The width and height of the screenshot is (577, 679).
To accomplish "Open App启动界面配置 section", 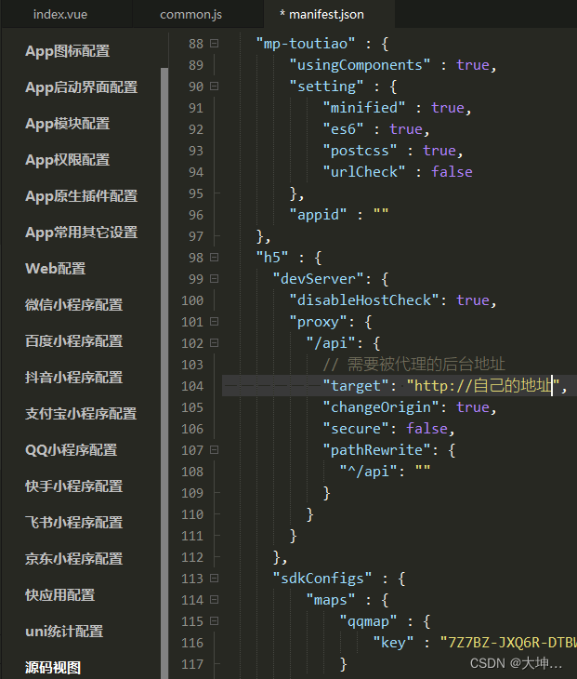I will pyautogui.click(x=82, y=87).
